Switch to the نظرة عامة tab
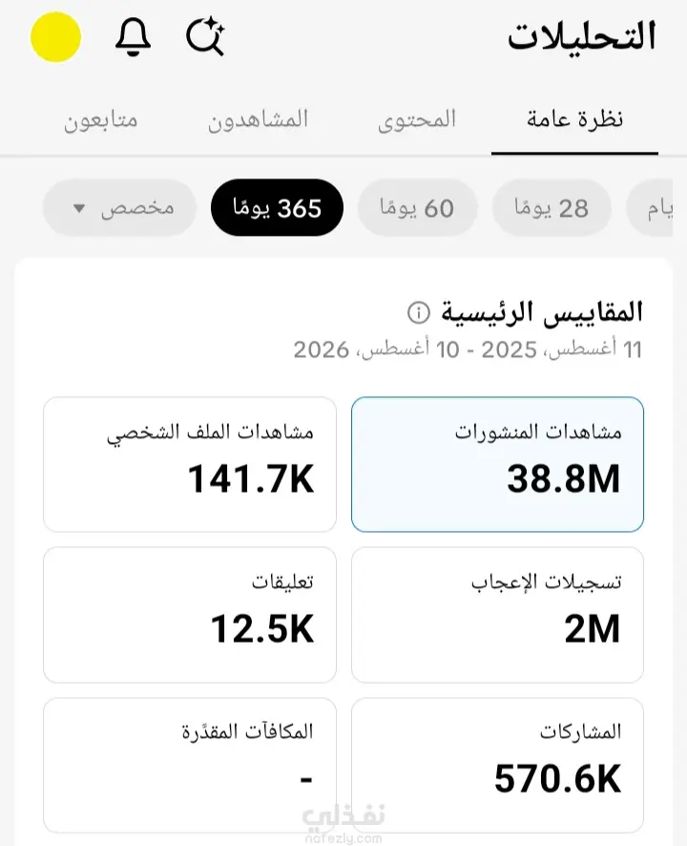This screenshot has width=687, height=846. tap(574, 119)
